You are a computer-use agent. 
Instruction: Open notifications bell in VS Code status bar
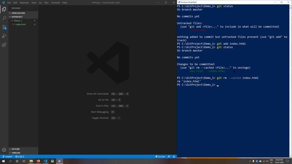(174, 157)
